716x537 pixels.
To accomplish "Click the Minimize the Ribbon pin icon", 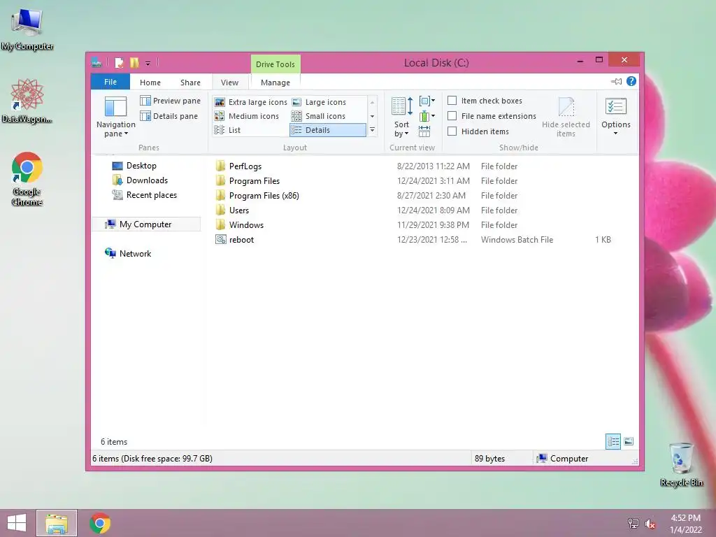I will pos(617,82).
